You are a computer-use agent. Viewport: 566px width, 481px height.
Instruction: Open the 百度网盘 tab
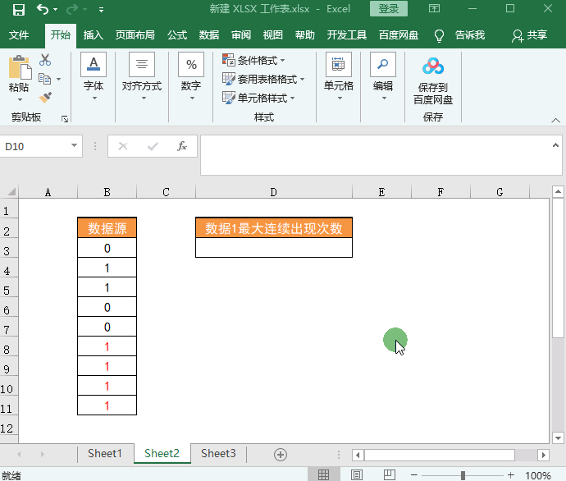399,35
